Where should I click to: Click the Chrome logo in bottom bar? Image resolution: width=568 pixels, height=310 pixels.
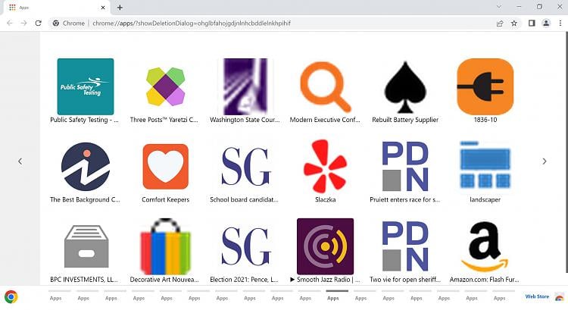point(11,297)
